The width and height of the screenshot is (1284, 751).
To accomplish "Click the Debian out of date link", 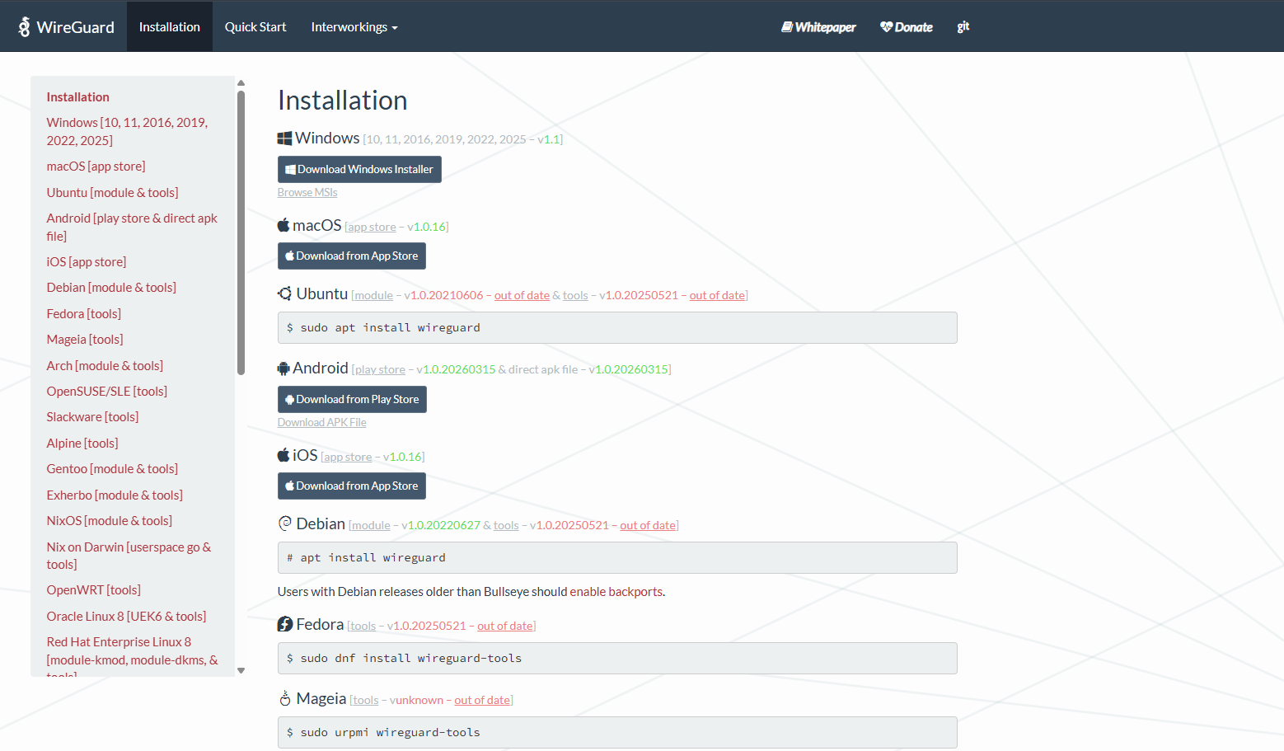I will 648,525.
